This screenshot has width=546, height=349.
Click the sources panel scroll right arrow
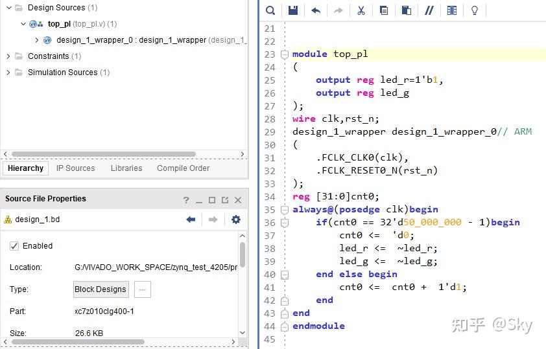coord(243,154)
